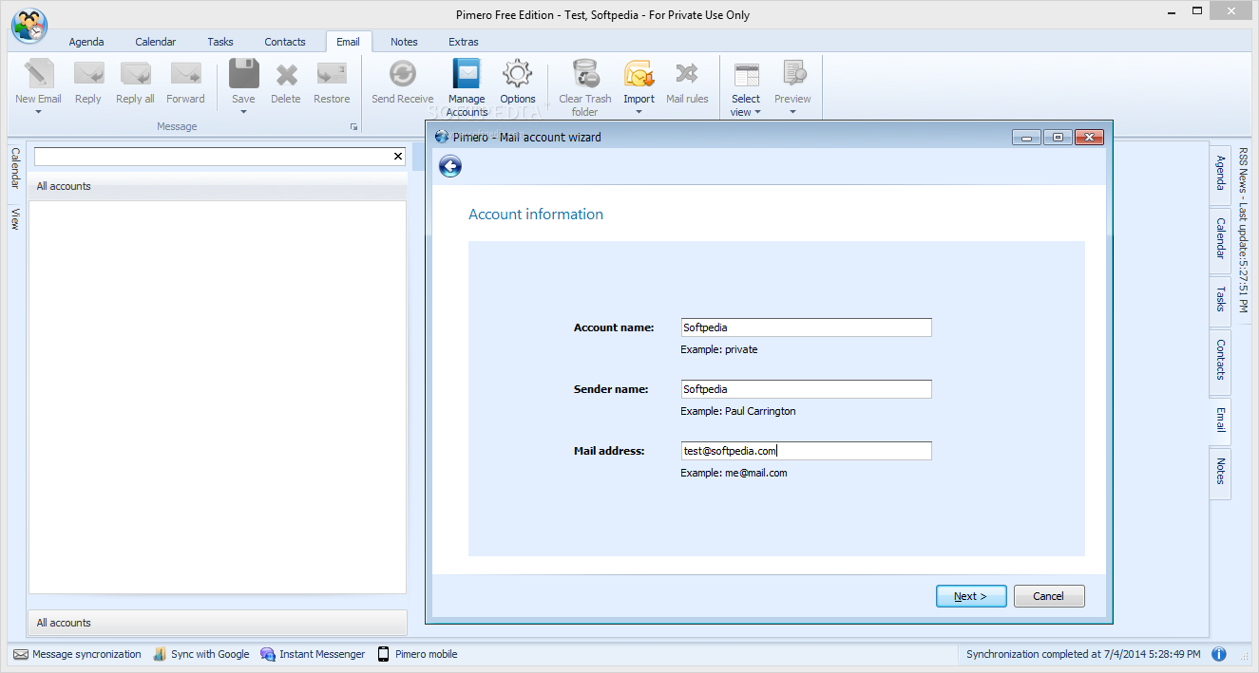Click the info icon in status bar
The height and width of the screenshot is (673, 1259).
point(1219,654)
